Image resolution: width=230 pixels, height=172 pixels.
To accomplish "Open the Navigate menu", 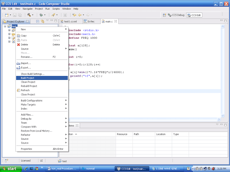I will coord(27,9).
